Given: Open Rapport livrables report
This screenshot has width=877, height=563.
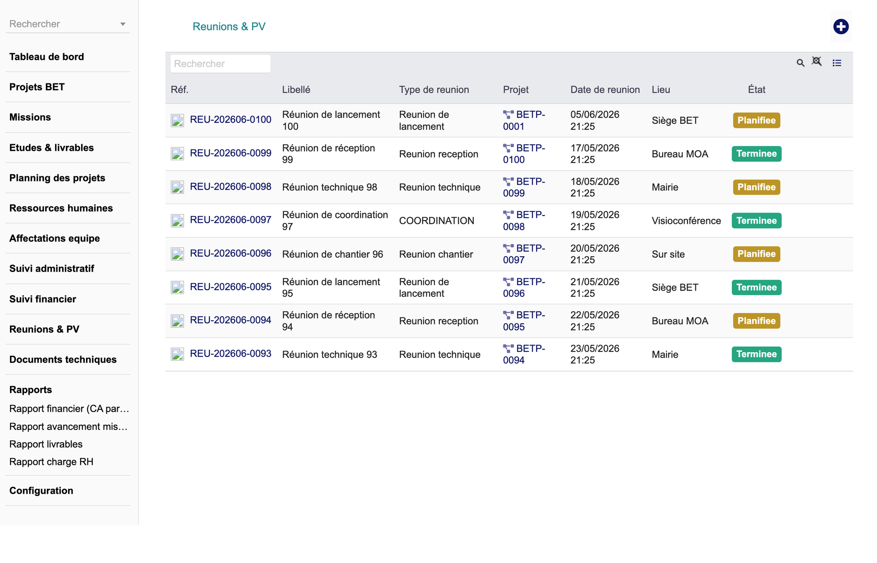Looking at the screenshot, I should (x=46, y=444).
